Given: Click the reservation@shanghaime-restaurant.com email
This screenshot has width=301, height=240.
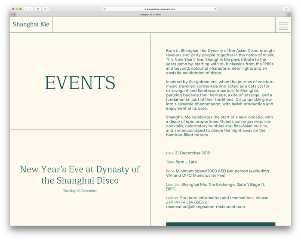Looking at the screenshot, I should coord(206,207).
